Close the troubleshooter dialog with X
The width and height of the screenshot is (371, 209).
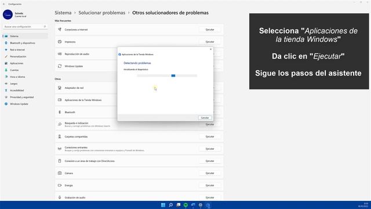coord(210,49)
